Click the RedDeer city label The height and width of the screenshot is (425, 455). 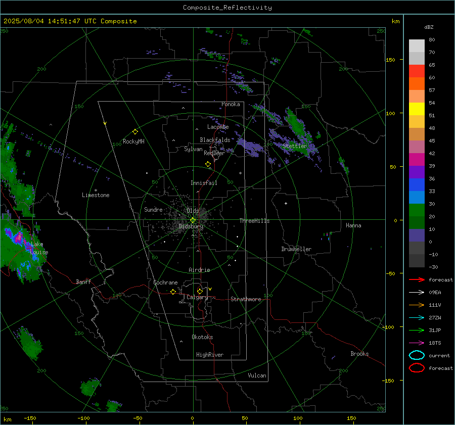point(214,153)
